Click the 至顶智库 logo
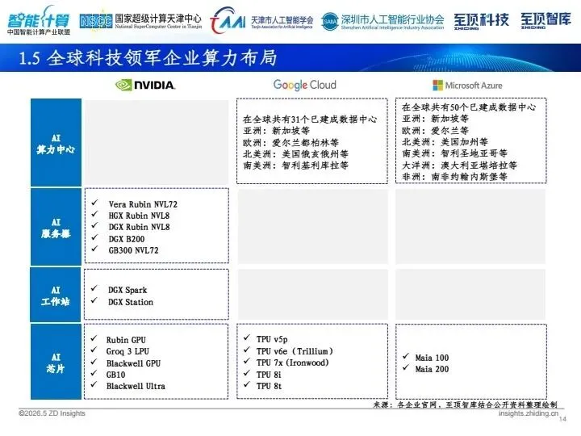The height and width of the screenshot is (436, 581). pyautogui.click(x=545, y=21)
